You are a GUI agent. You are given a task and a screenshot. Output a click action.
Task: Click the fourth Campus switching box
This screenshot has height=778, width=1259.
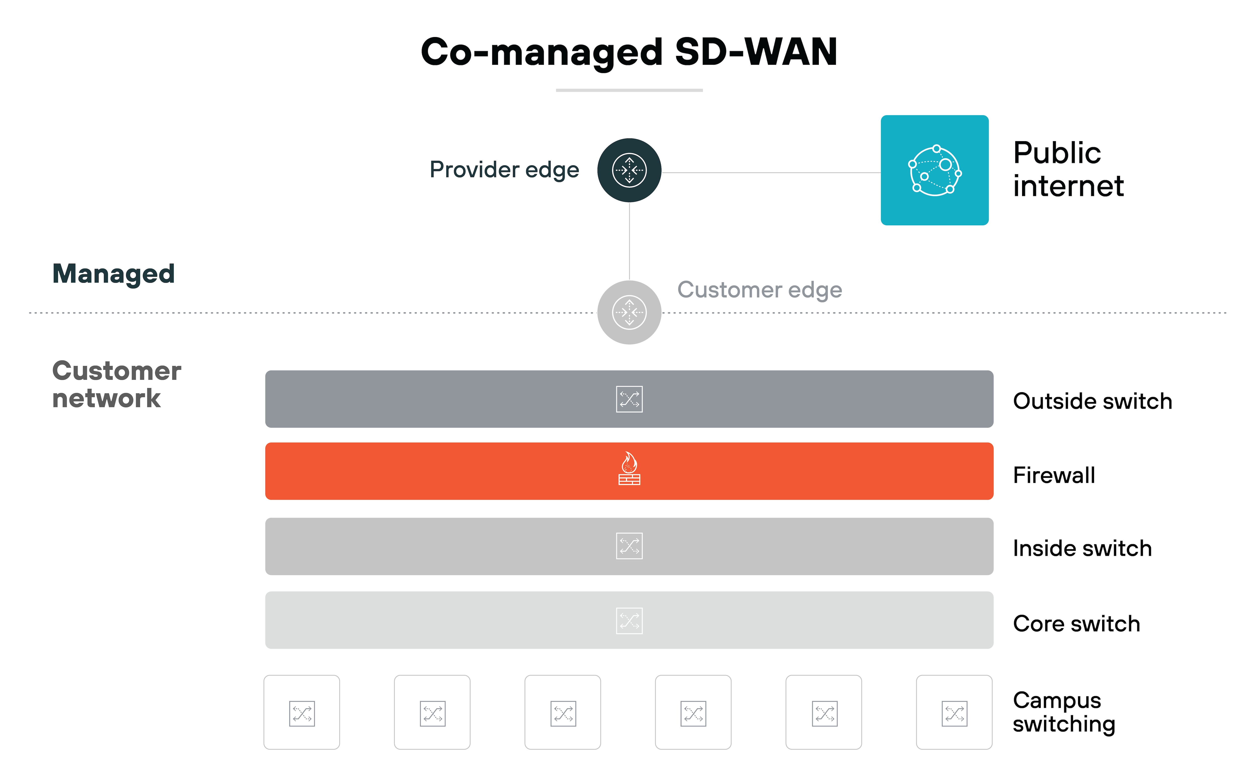(x=693, y=713)
